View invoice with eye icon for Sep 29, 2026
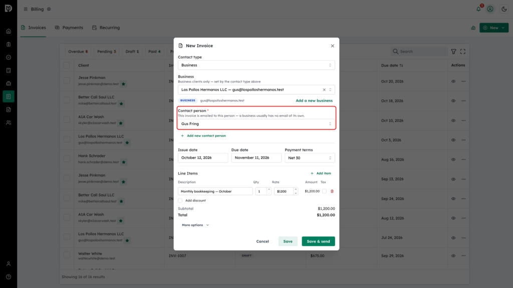The image size is (513, 288). pyautogui.click(x=453, y=255)
